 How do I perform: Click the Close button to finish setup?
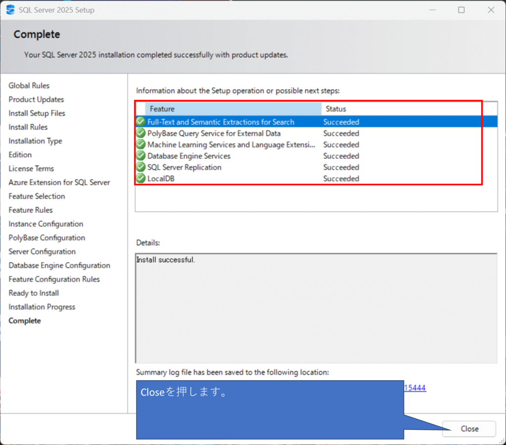[469, 429]
